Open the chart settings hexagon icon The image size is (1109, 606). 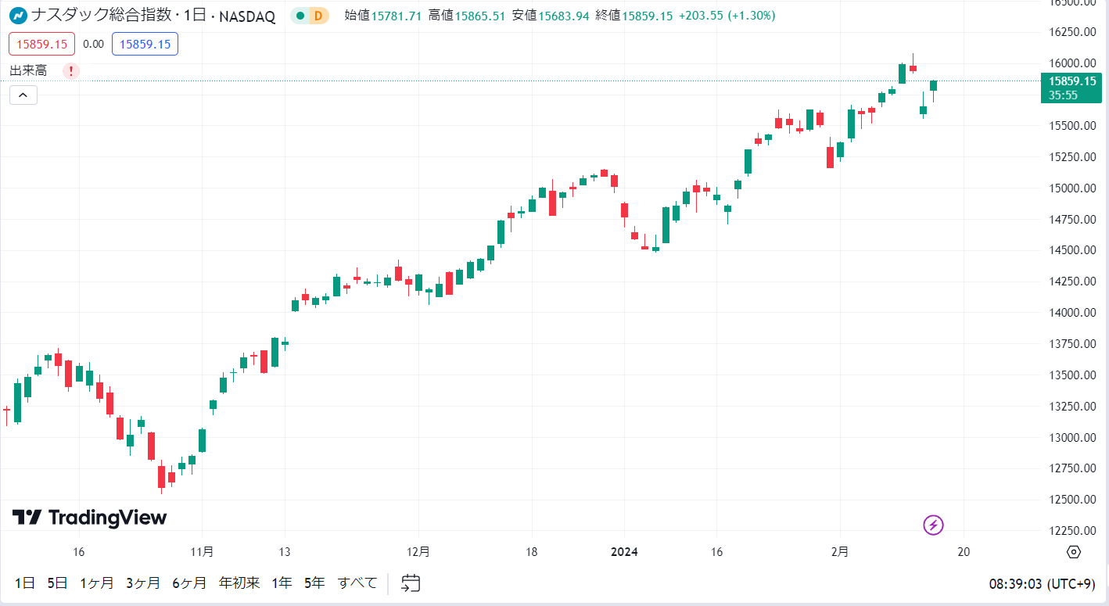click(1074, 552)
